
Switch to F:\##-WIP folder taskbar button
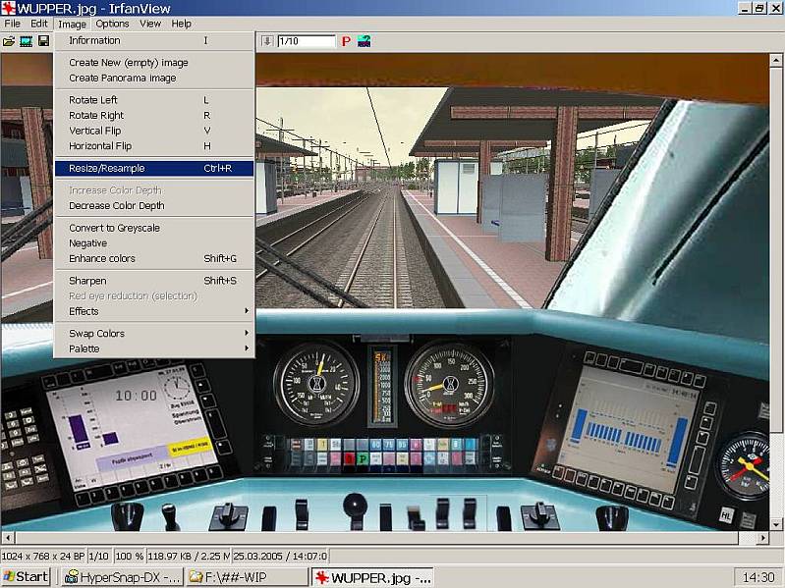coord(248,577)
